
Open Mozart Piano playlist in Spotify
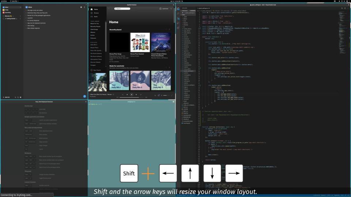[94, 47]
